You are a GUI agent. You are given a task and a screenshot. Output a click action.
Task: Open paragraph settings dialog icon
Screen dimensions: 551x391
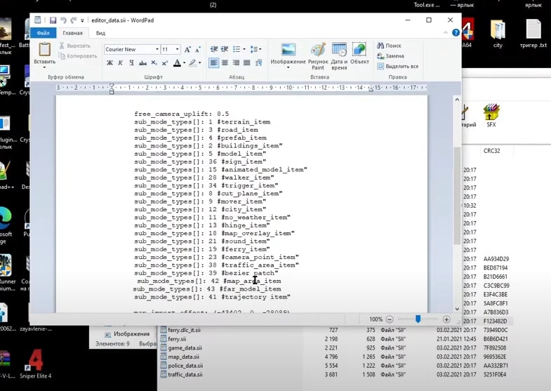tap(258, 63)
